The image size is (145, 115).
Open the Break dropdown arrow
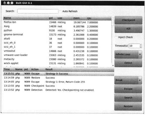(x=140, y=80)
